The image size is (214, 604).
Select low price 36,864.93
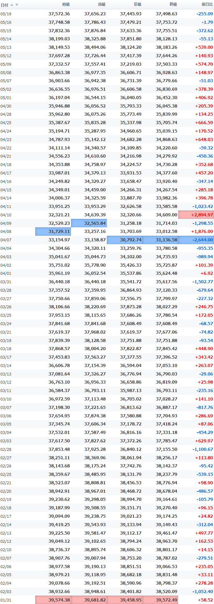[131, 290]
